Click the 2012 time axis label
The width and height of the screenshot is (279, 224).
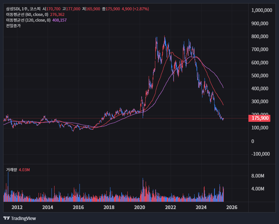pyautogui.click(x=17, y=207)
